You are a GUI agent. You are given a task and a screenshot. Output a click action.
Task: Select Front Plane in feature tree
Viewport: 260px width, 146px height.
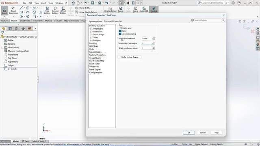[13, 55]
